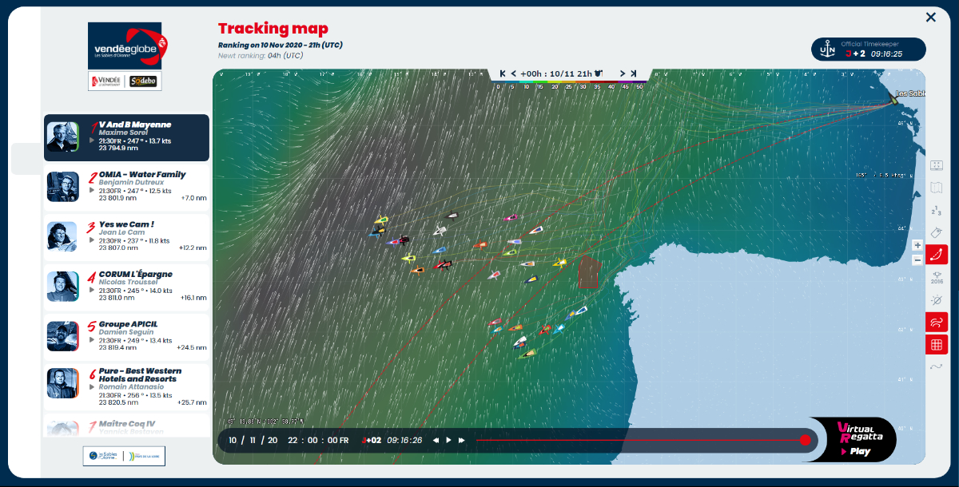Open the rankings icon in right toolbar

pyautogui.click(x=937, y=211)
